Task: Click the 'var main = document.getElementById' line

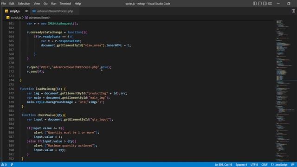Action: [68, 97]
